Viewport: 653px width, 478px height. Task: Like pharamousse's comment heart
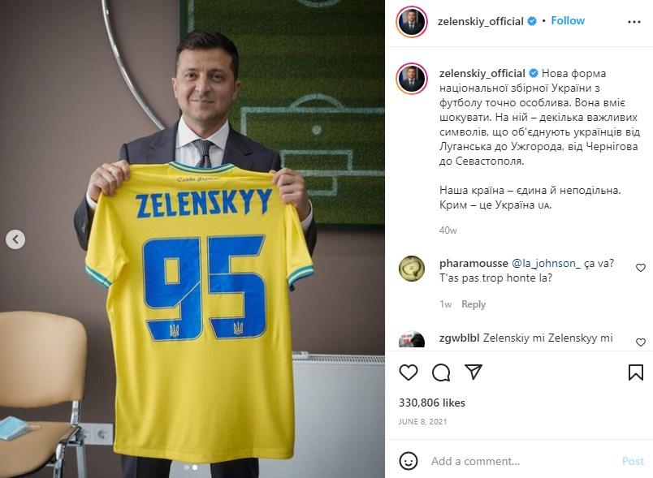tap(641, 268)
